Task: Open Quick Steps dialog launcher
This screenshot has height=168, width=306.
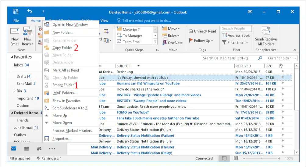Action: [x=157, y=50]
